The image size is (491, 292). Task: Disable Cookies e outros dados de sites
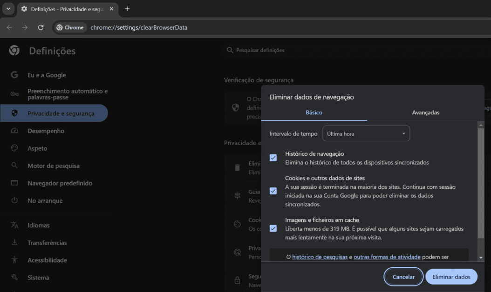coord(273,191)
